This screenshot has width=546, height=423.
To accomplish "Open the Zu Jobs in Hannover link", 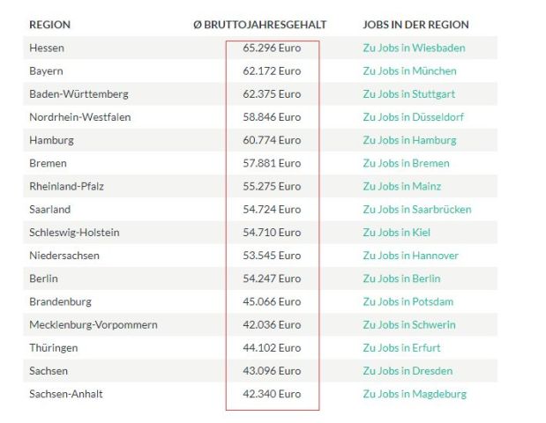I will click(410, 256).
